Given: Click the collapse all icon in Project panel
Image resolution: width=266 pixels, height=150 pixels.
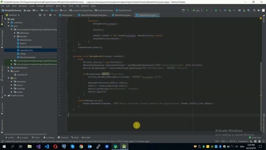Looking at the screenshot, I should [44, 15].
